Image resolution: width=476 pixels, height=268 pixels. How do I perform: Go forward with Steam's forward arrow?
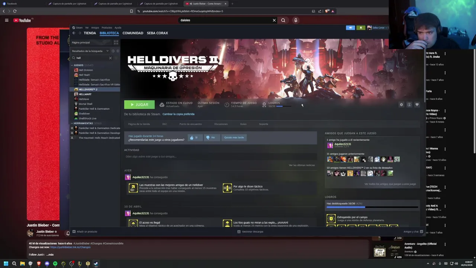(79, 33)
